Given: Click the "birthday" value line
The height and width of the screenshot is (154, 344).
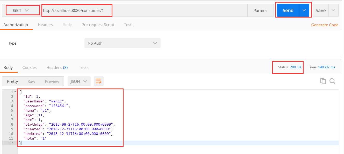Looking at the screenshot, I should (69, 124).
